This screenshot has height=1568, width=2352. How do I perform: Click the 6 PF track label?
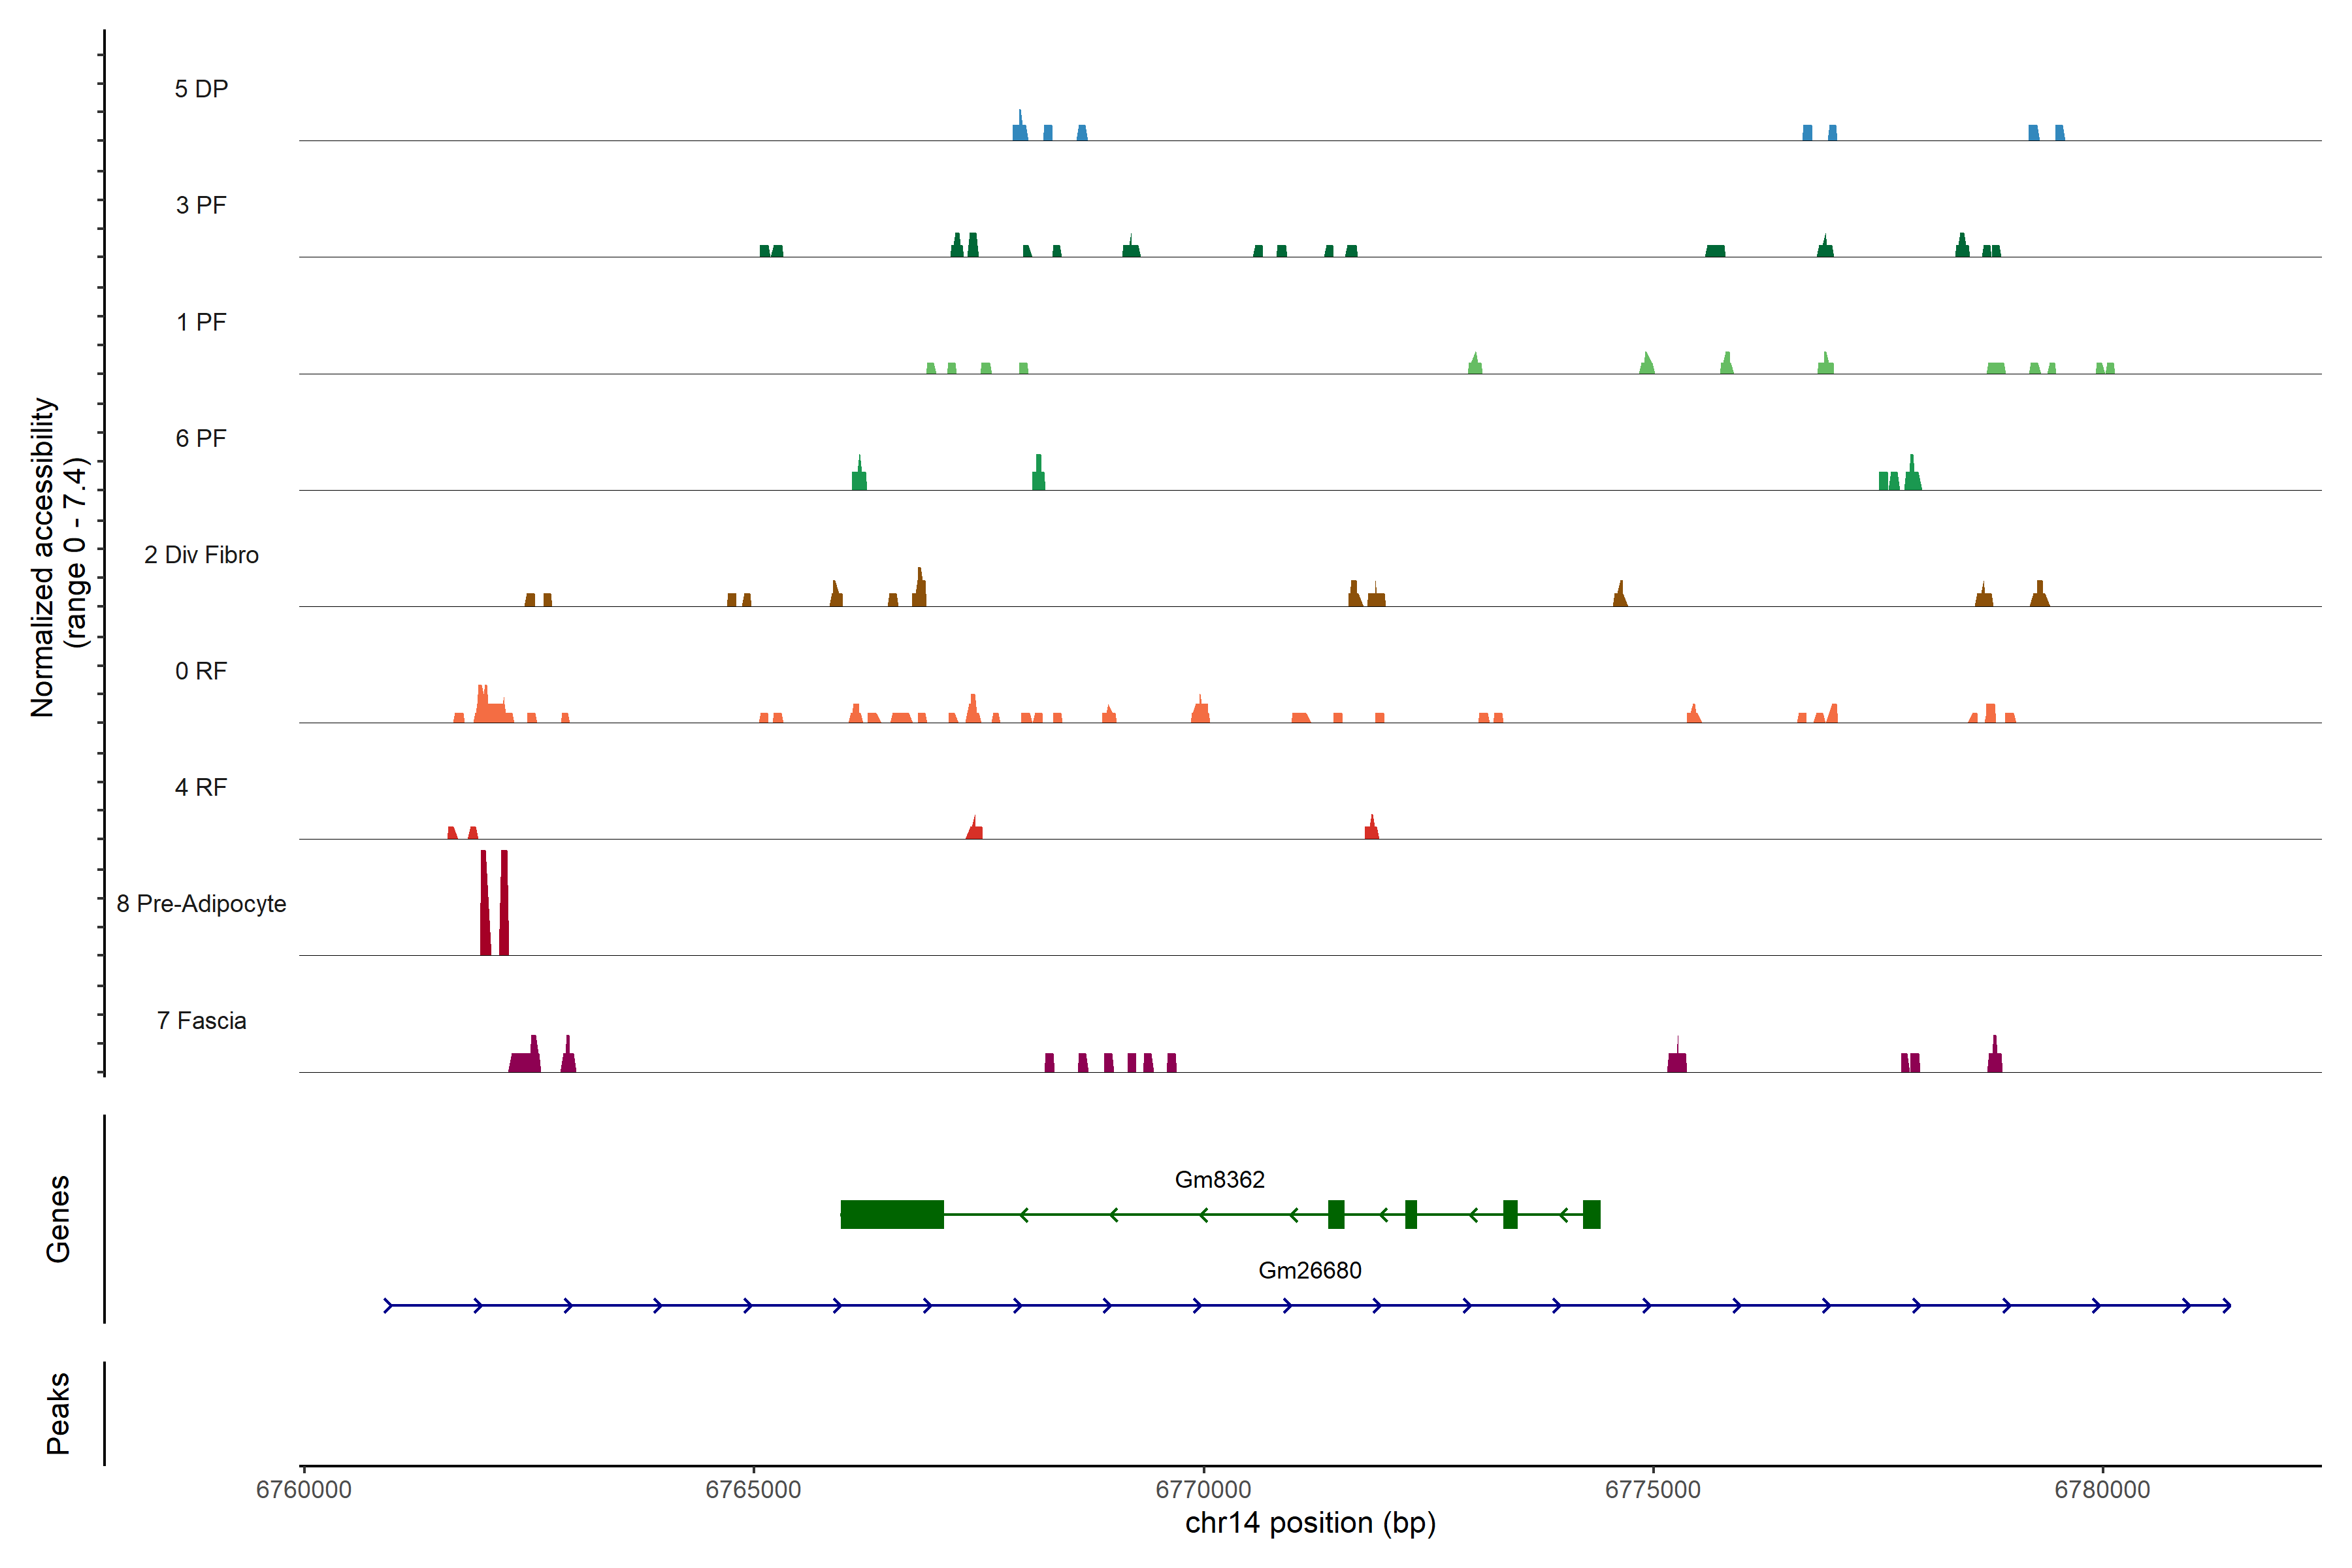point(201,439)
